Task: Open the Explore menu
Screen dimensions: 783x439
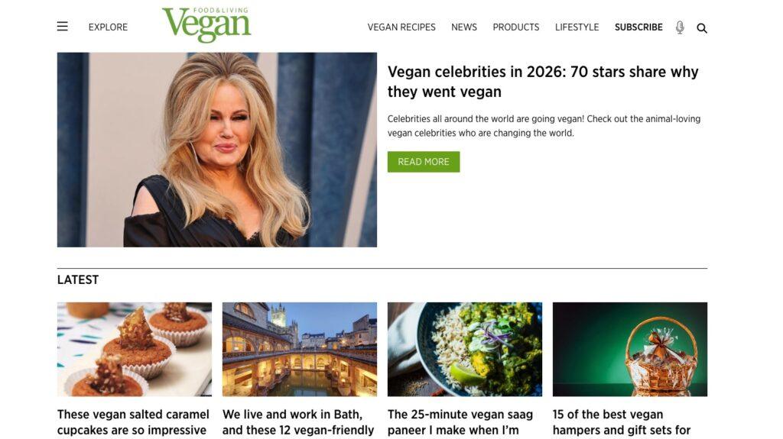Action: tap(108, 27)
